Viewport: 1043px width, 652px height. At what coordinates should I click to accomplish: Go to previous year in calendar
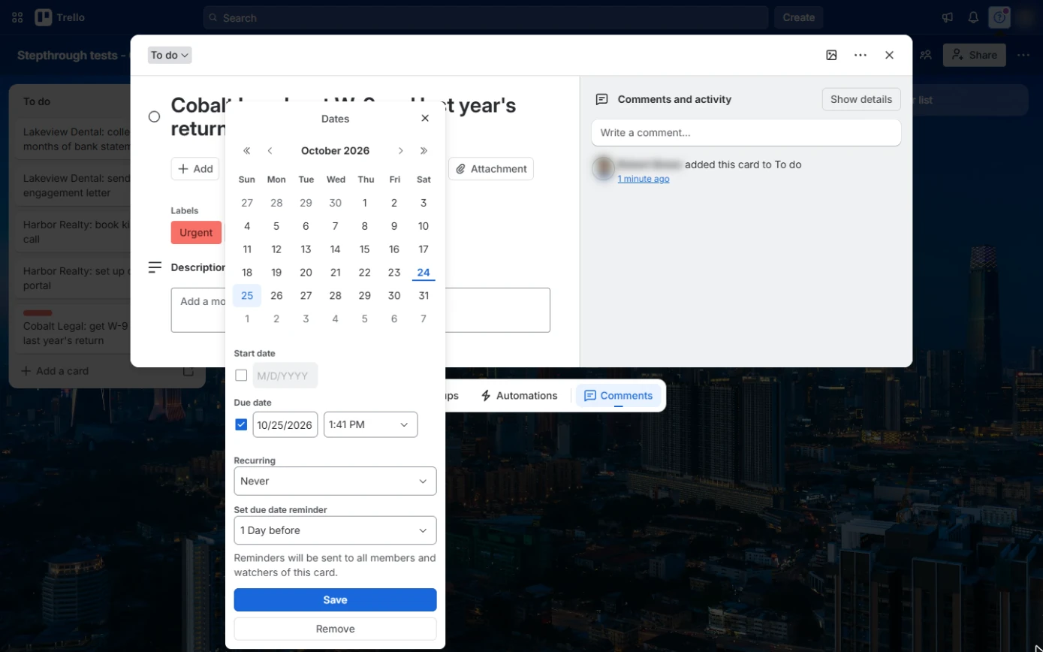pyautogui.click(x=246, y=151)
